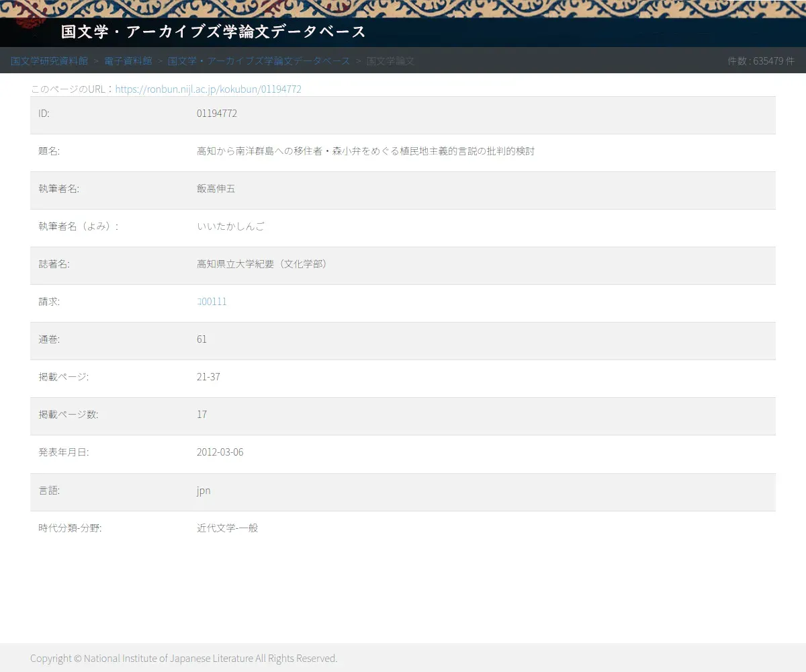Click the 通巻: field label

click(x=49, y=339)
